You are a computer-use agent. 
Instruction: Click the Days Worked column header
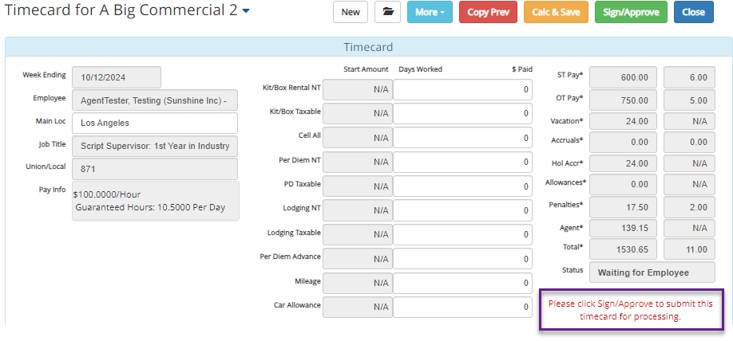point(420,69)
